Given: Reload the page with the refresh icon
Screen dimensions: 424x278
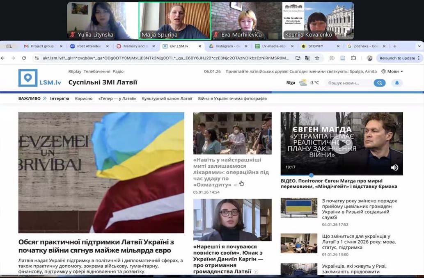Looking at the screenshot, I should point(24,58).
